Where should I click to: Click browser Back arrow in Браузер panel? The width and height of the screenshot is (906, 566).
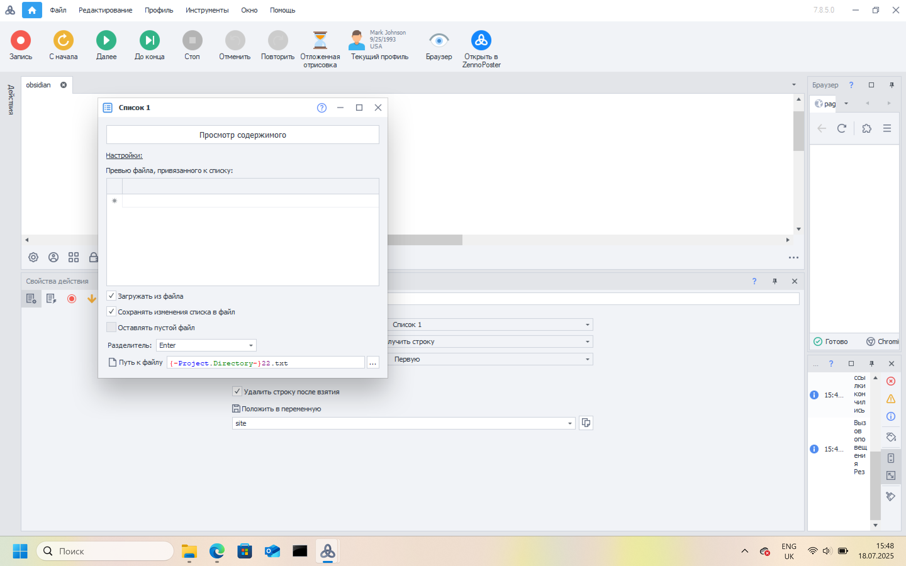[822, 128]
